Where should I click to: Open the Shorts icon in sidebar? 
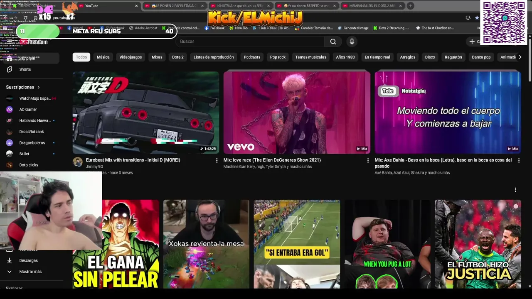9,69
